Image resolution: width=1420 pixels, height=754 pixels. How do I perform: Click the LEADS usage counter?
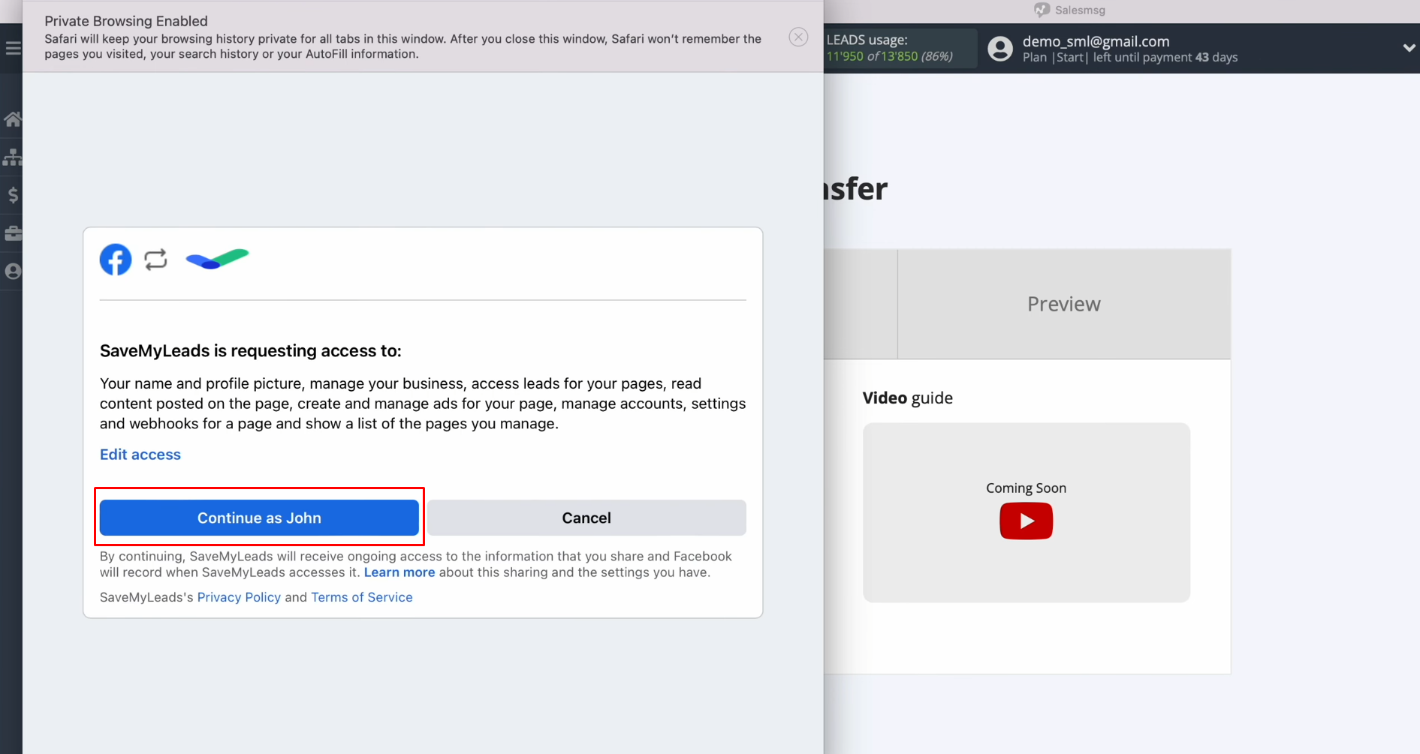pos(900,48)
